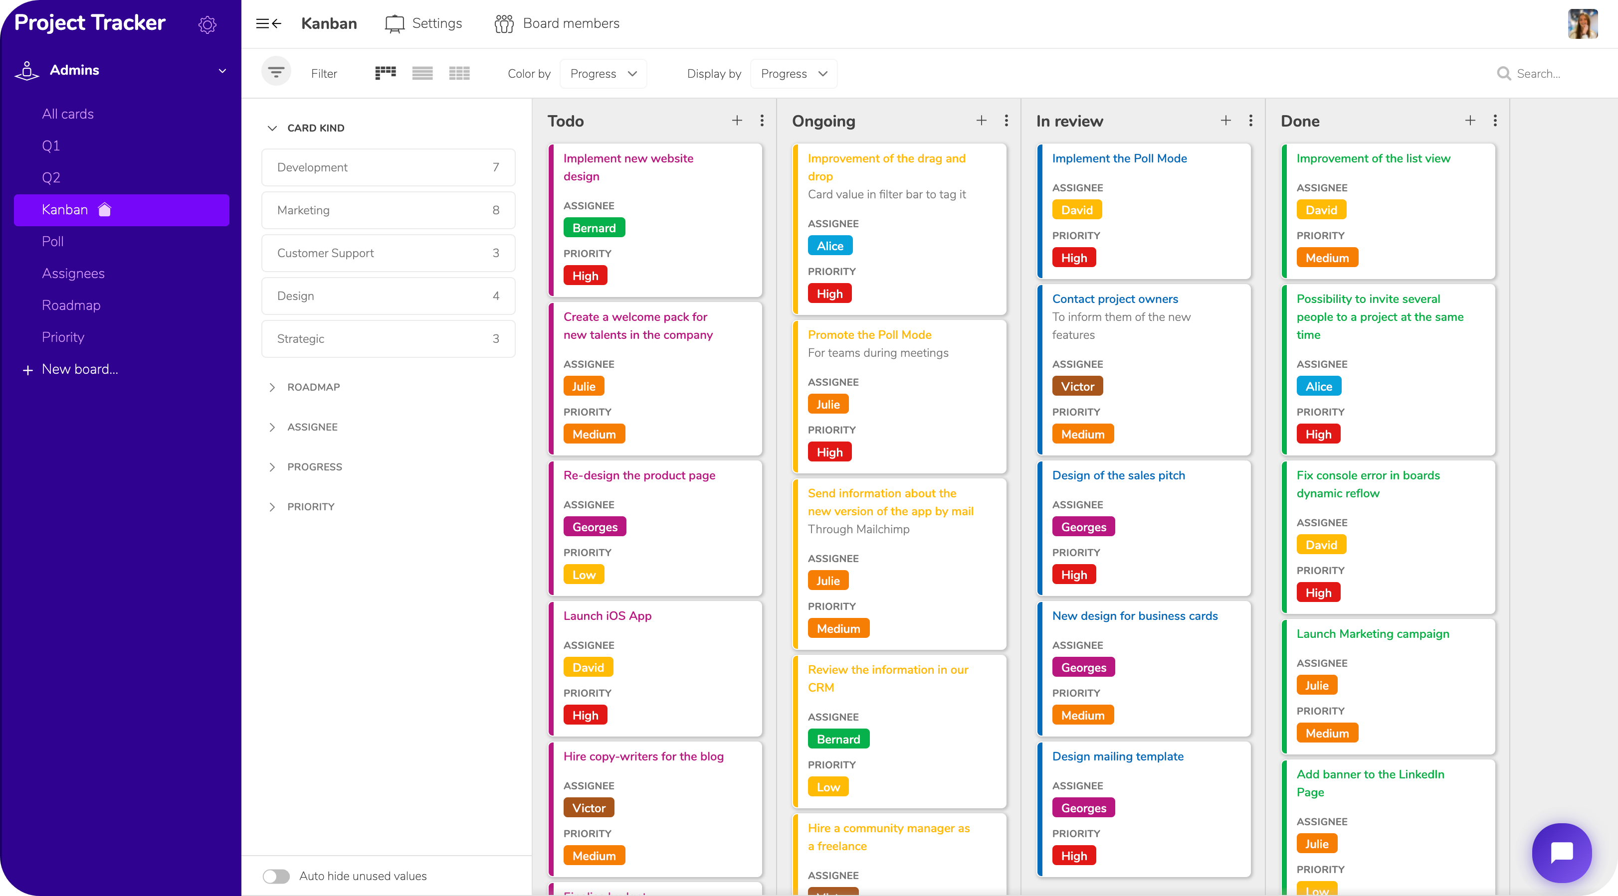
Task: Open project settings gear next to Project Tracker
Action: point(207,24)
